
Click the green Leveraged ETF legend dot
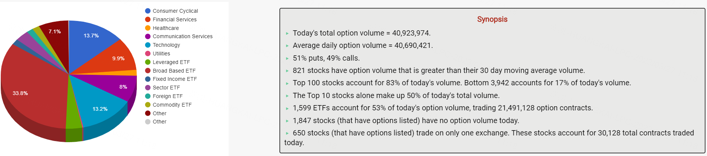point(148,62)
